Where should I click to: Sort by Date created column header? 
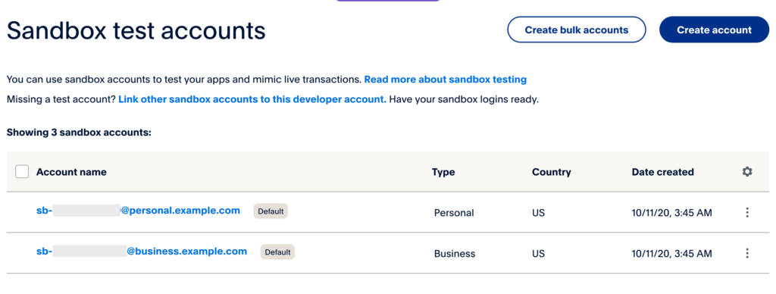coord(662,172)
